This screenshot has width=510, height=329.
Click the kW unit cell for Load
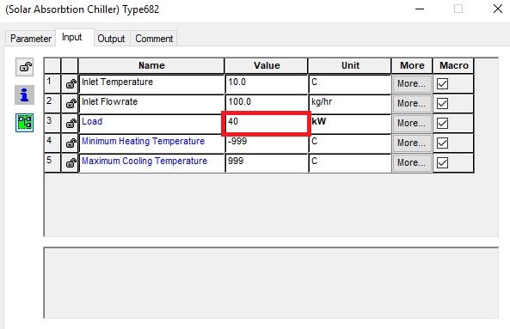351,124
